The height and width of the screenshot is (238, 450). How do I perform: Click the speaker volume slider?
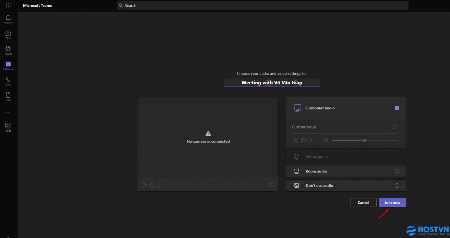[365, 140]
